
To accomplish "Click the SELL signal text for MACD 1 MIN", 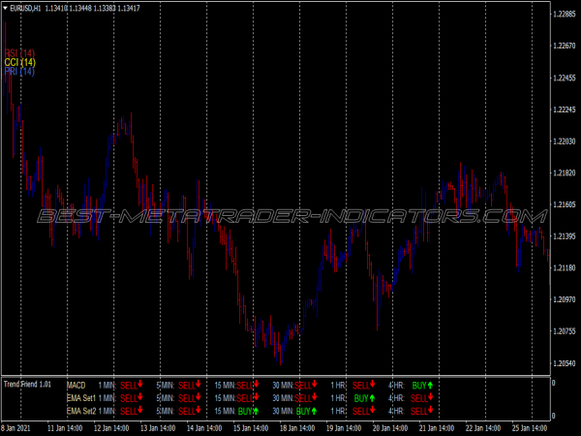I will click(129, 386).
